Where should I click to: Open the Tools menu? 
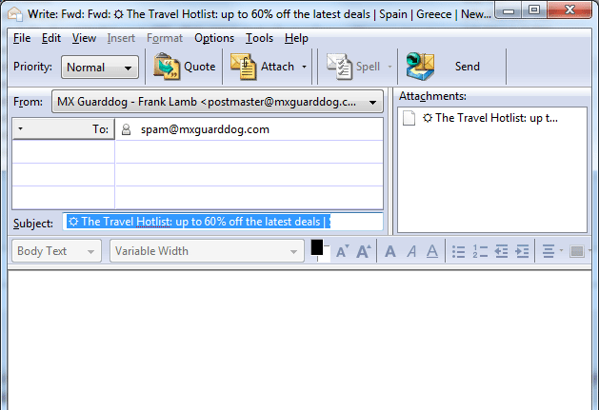[x=259, y=38]
